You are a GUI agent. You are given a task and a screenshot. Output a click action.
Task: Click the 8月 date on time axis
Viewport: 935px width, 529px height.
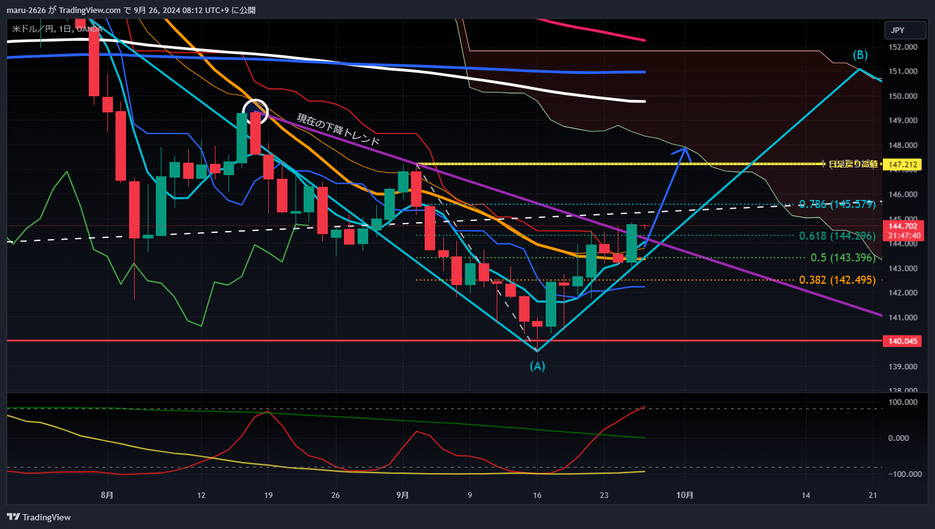(x=107, y=495)
